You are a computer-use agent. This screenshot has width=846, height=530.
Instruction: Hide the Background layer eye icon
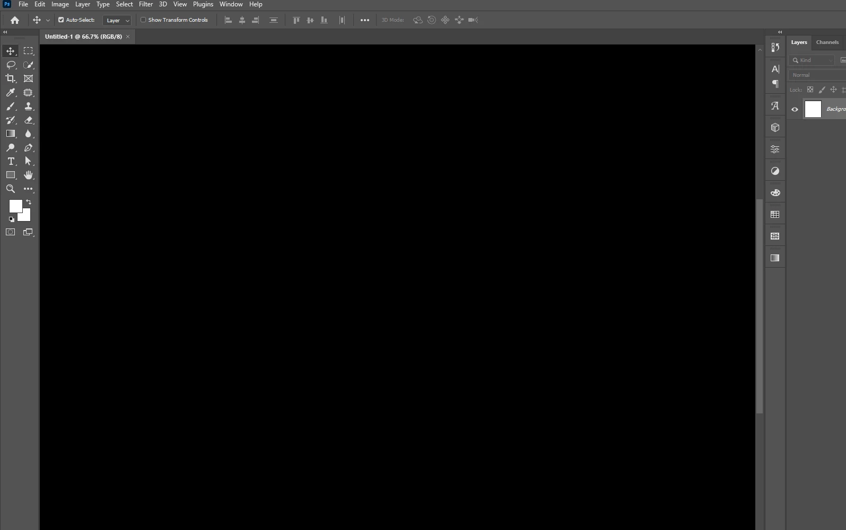pos(795,110)
